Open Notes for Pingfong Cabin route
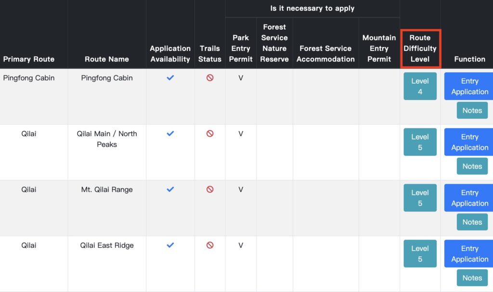Image resolution: width=493 pixels, height=292 pixels. click(472, 110)
